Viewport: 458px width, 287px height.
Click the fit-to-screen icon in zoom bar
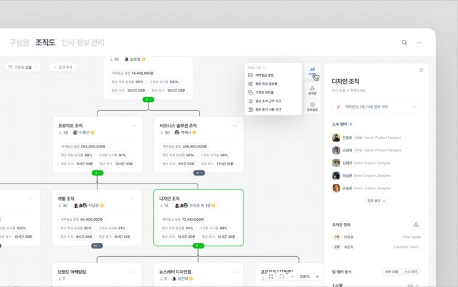coord(281,277)
